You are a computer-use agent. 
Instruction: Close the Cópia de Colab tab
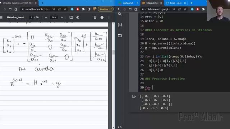(161, 3)
